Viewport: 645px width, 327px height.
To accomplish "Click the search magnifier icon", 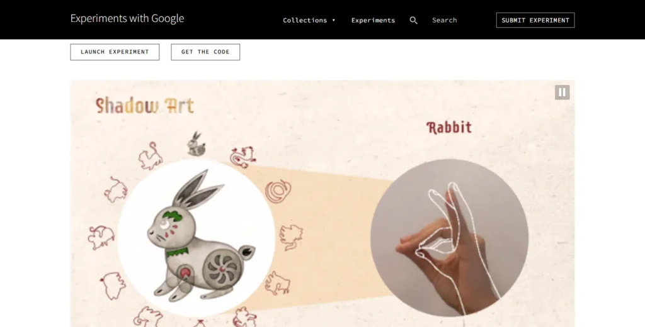I will pyautogui.click(x=413, y=20).
